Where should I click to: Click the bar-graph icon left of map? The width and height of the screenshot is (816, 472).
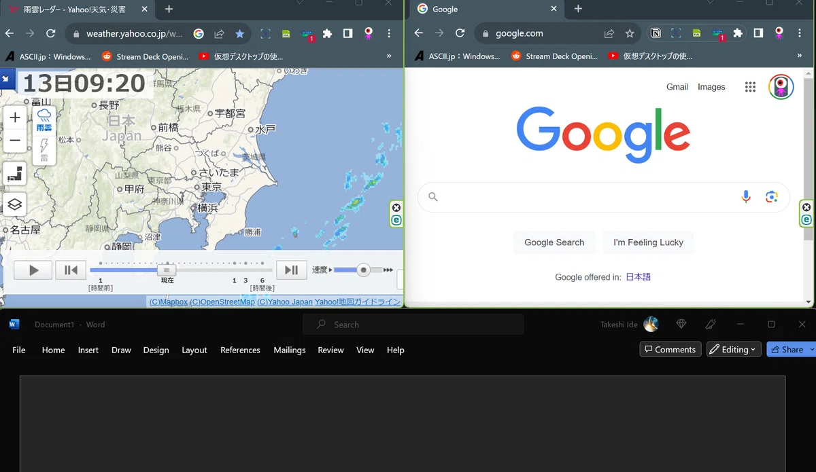pyautogui.click(x=15, y=174)
